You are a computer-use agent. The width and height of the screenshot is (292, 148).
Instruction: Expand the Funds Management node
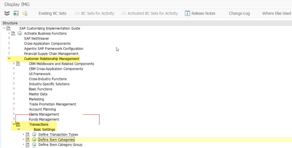click(x=14, y=119)
